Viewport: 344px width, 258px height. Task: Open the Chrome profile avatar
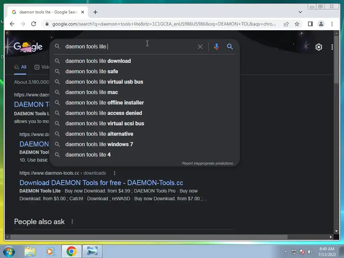point(321,24)
